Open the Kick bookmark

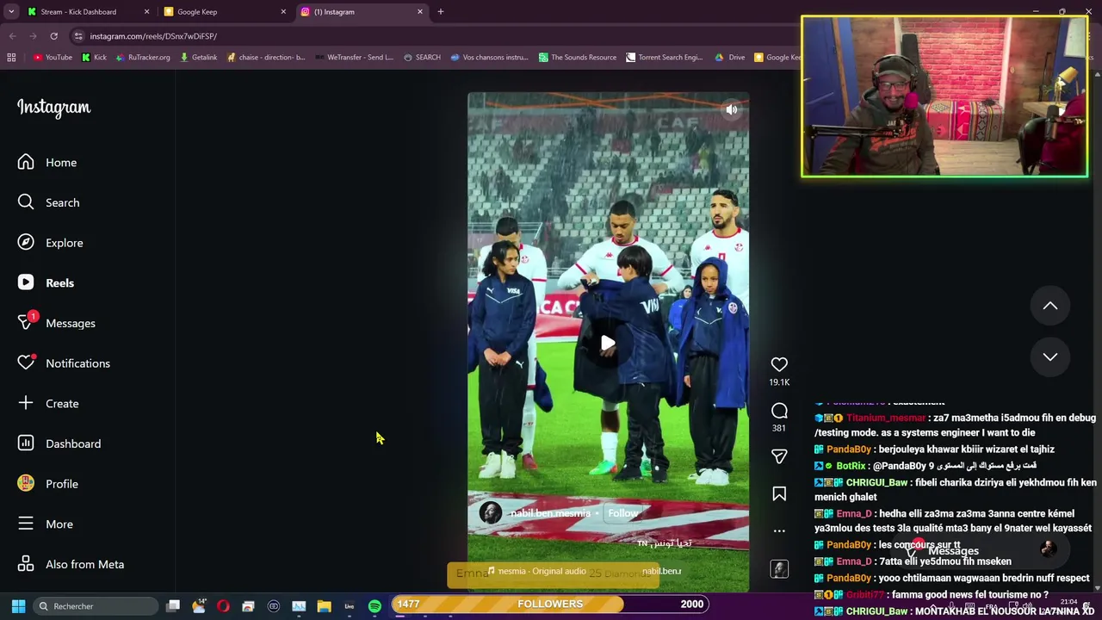pos(94,58)
